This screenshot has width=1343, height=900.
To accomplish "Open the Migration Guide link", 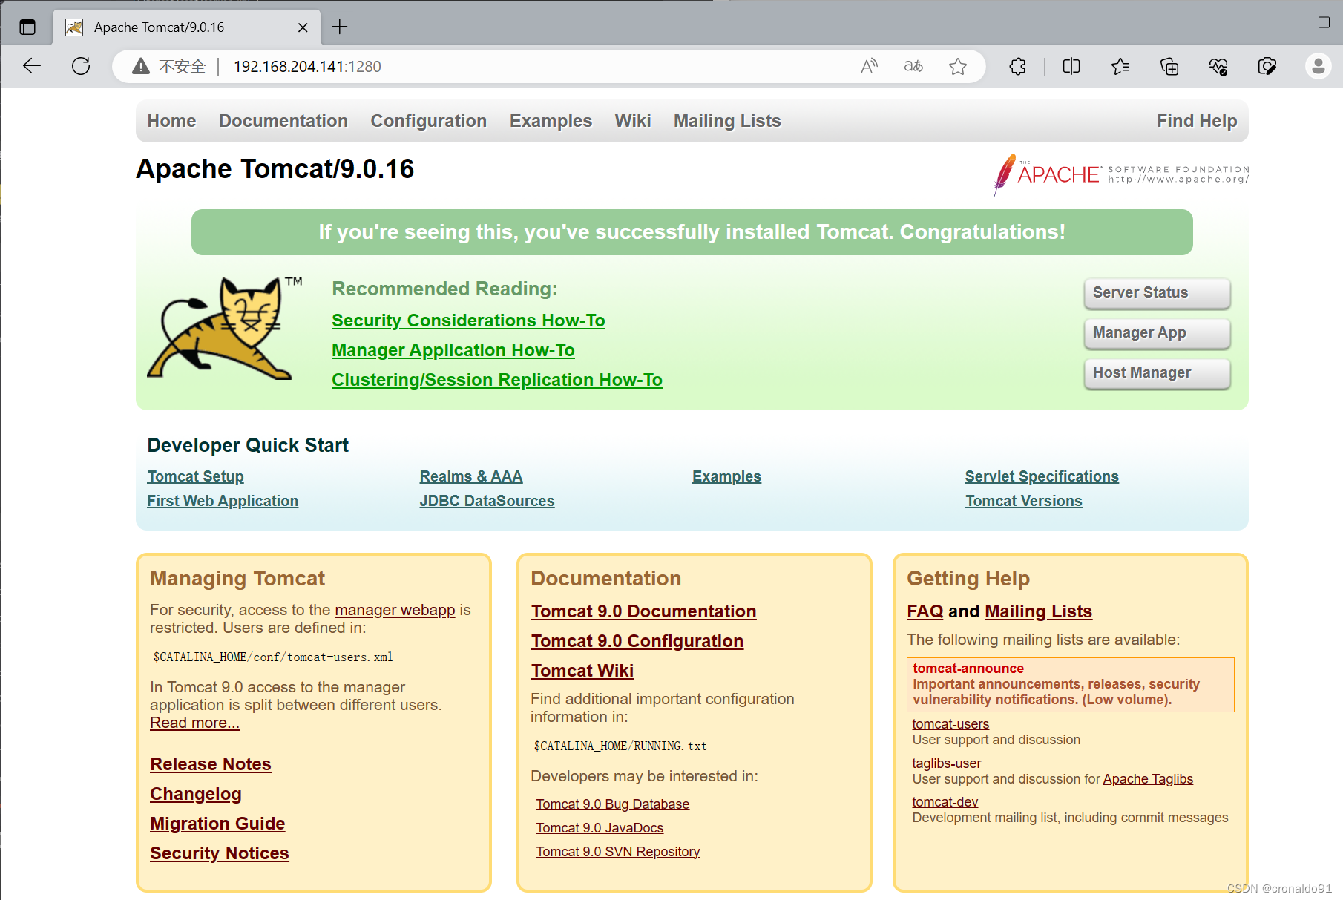I will [x=217, y=824].
